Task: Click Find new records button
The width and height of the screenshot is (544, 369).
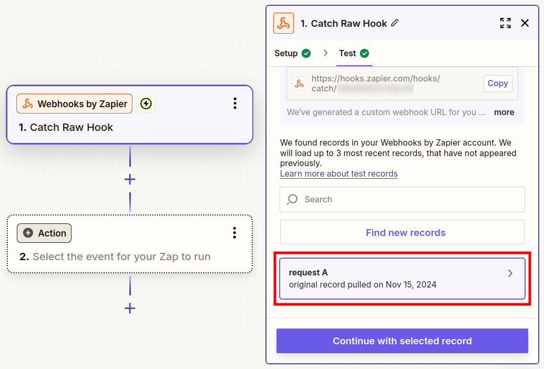Action: (x=402, y=232)
